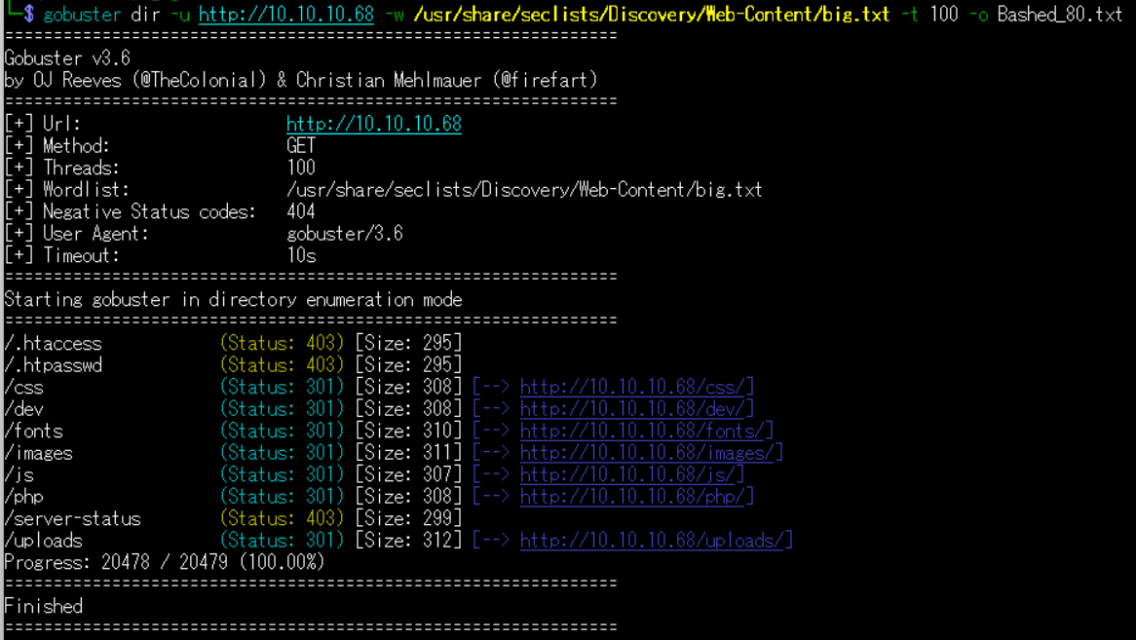Open the http://10.10.10.68/css/ redirect link
This screenshot has width=1136, height=640.
pos(636,387)
